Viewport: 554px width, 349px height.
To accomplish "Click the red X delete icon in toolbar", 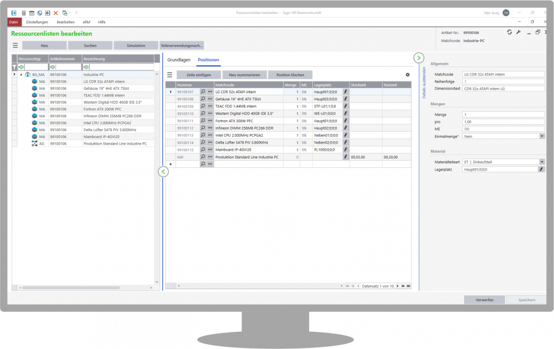I will point(55,12).
